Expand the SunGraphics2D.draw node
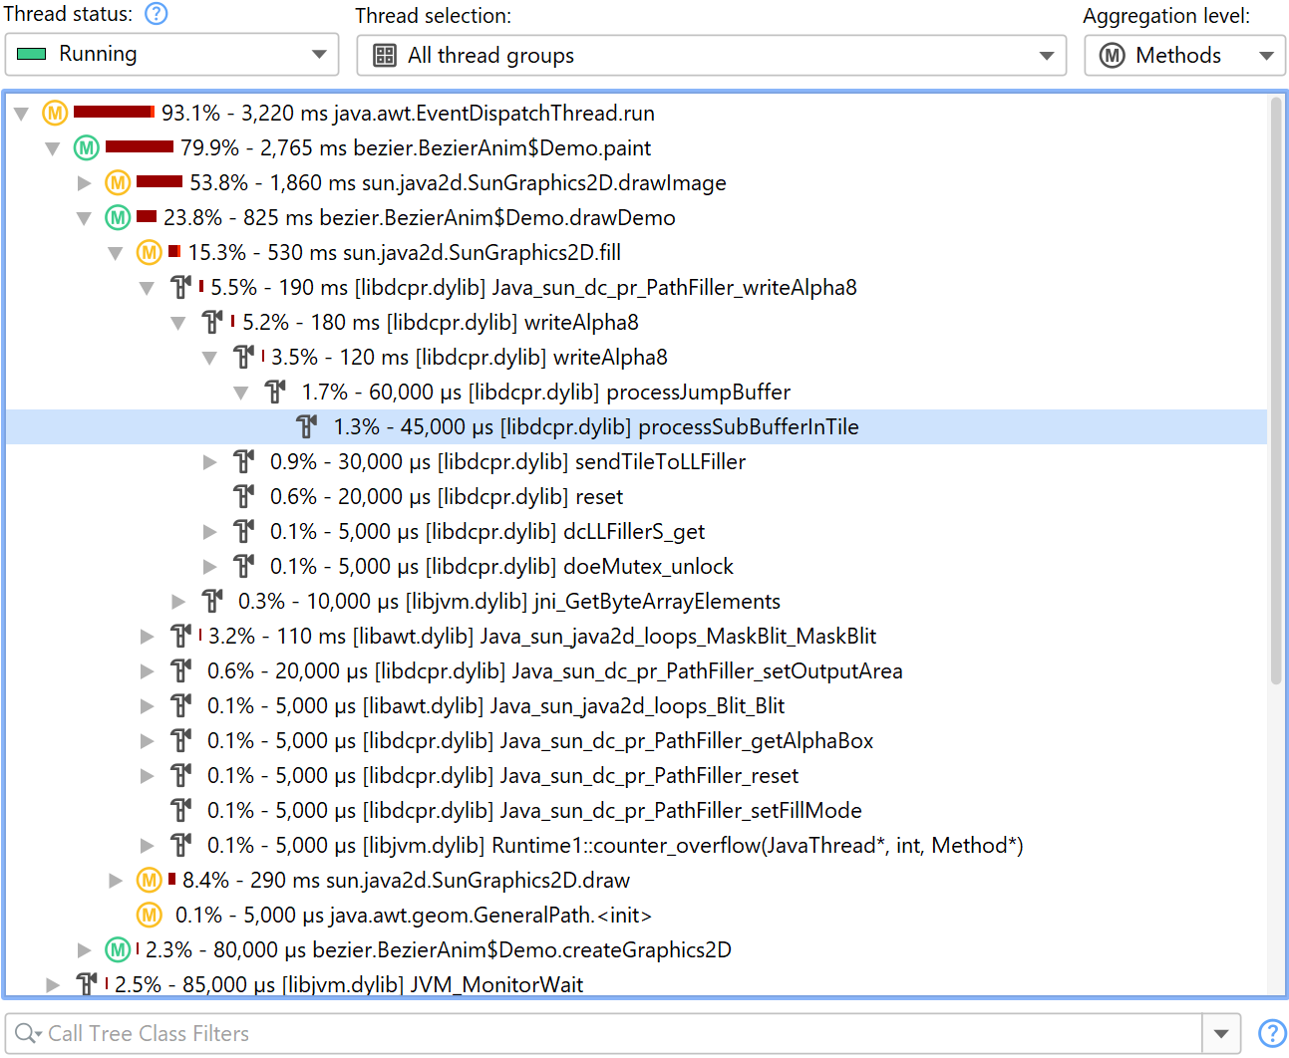 [117, 881]
